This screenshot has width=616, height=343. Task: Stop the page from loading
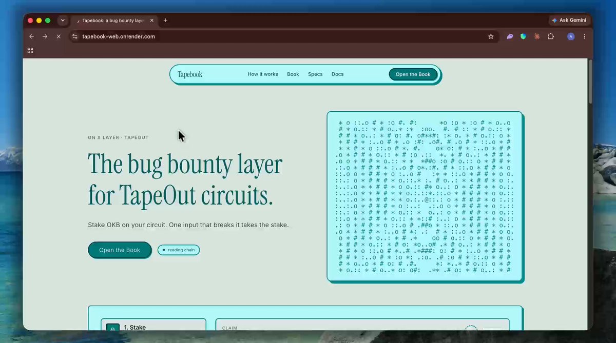point(59,36)
